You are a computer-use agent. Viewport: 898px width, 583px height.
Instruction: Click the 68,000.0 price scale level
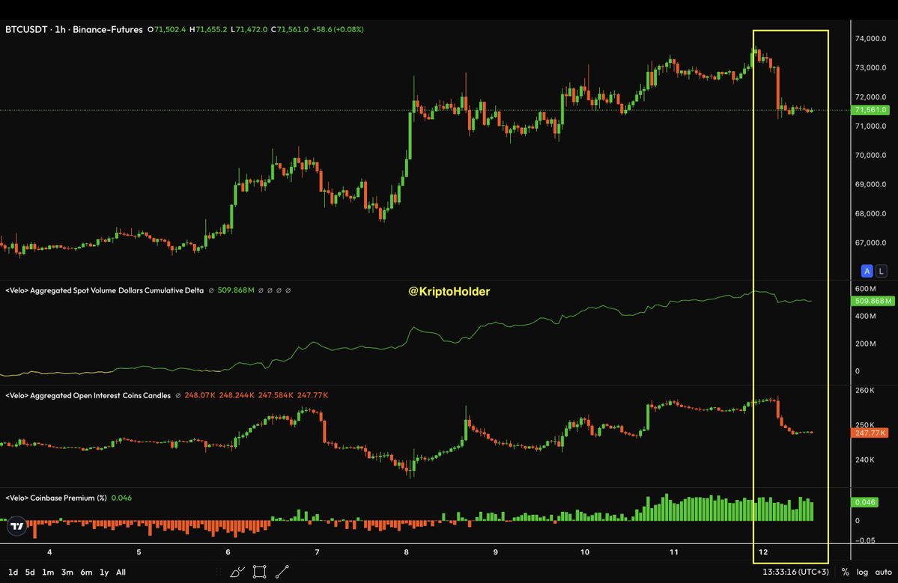pos(870,213)
